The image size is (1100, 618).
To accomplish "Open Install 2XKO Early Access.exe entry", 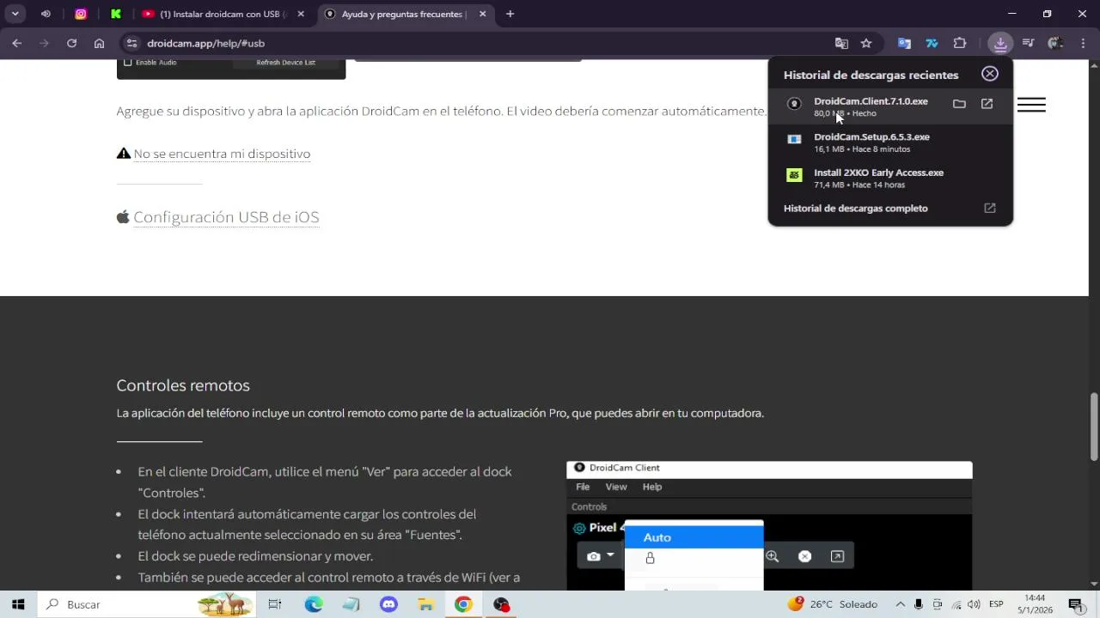I will tap(890, 178).
